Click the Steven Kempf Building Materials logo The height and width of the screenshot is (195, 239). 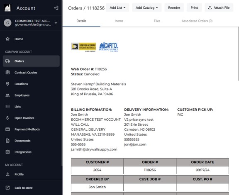(x=83, y=47)
